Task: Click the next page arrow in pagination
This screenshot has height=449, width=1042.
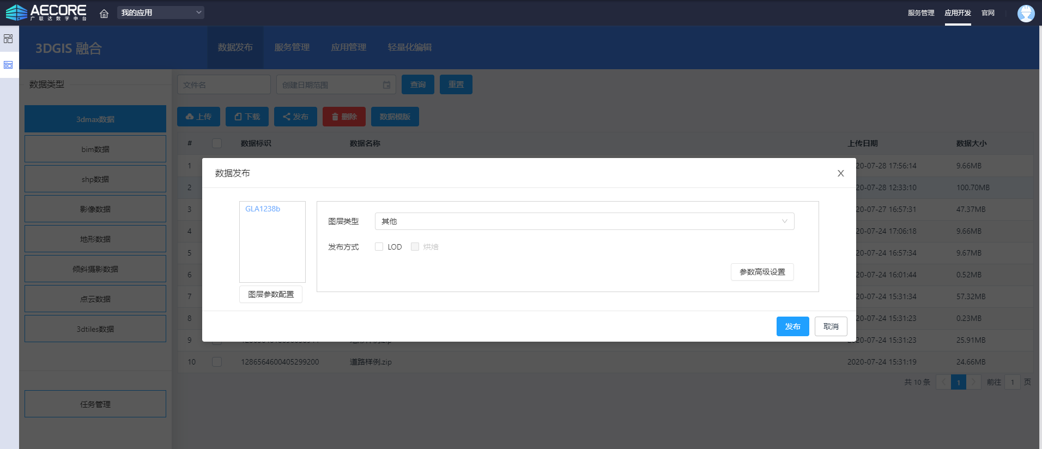Action: [973, 382]
